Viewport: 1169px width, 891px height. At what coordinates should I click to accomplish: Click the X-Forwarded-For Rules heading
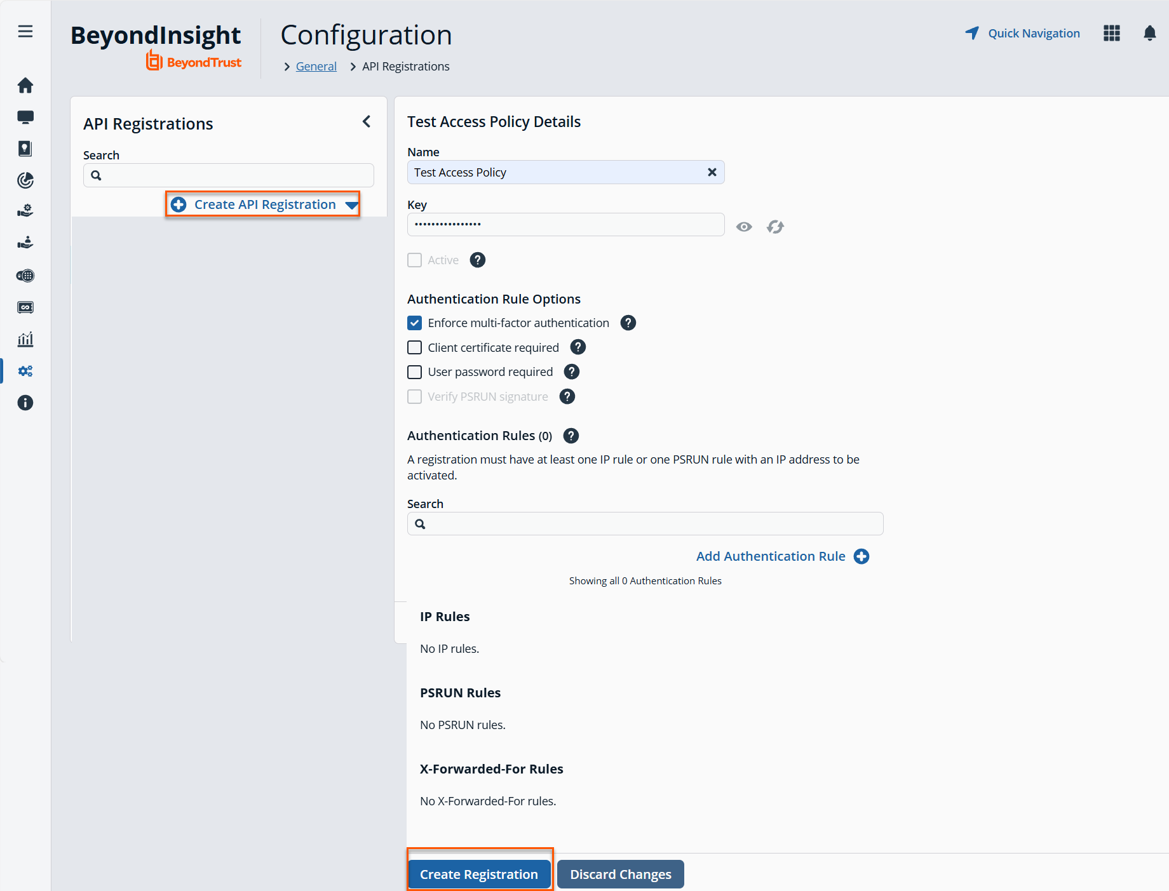point(491,769)
